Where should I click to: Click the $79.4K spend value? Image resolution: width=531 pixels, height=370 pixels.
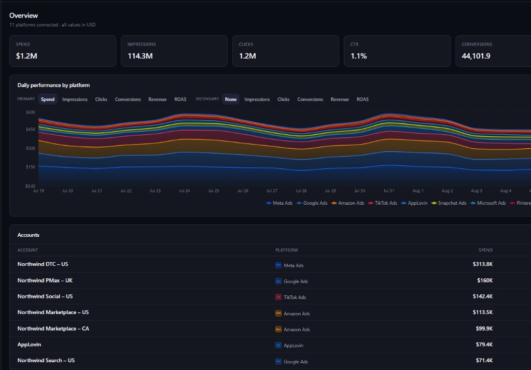pyautogui.click(x=484, y=344)
